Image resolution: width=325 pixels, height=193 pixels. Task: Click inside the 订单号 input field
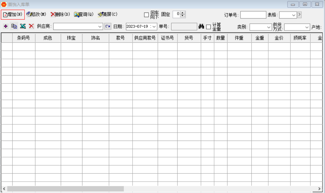[253, 15]
